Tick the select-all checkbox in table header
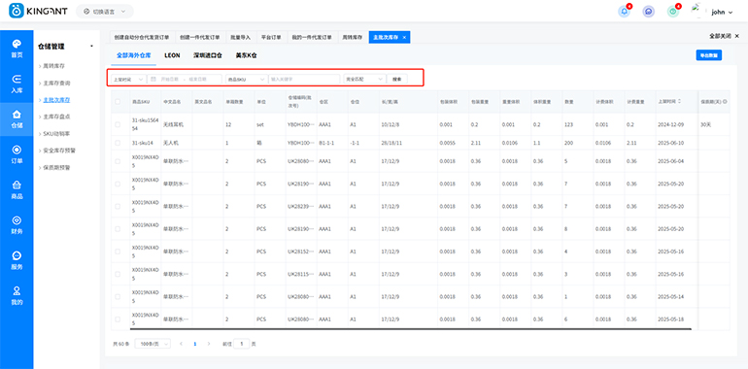This screenshot has width=748, height=369. (x=118, y=102)
